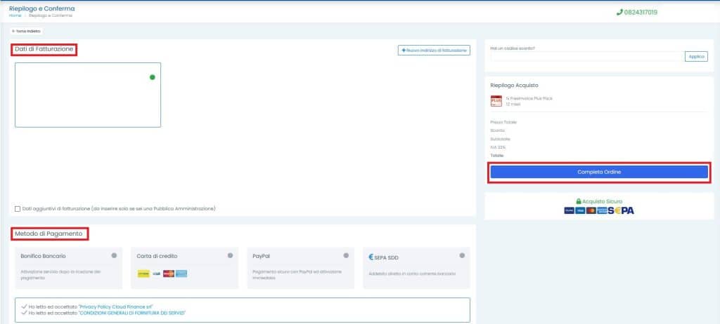
Task: Select Bonifico Bancario payment method
Action: pyautogui.click(x=114, y=255)
